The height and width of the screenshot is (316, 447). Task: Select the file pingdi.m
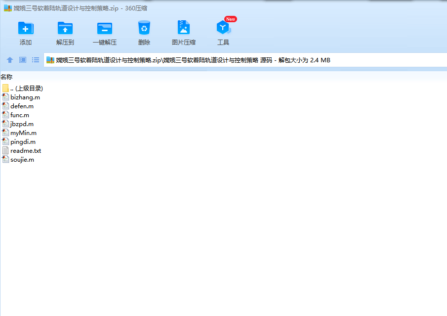coord(23,141)
